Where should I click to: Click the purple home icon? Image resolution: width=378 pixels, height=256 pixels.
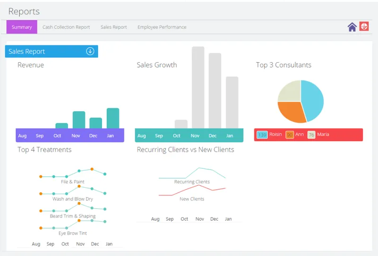[x=352, y=27]
